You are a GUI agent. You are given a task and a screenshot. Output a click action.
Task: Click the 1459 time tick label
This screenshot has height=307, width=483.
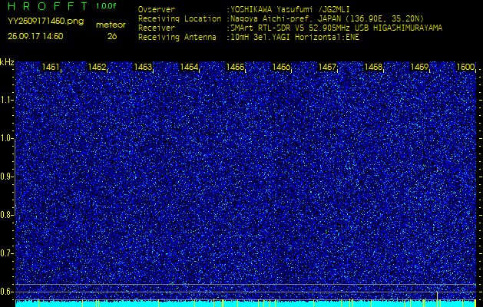(419, 67)
